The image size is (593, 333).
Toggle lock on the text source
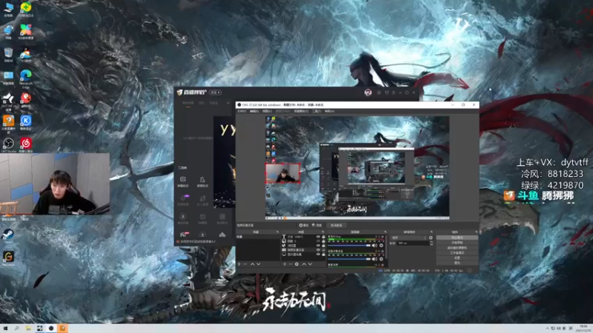pos(324,237)
